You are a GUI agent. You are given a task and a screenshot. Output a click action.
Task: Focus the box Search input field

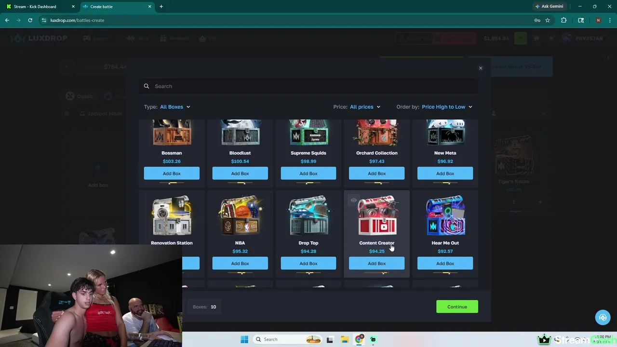pyautogui.click(x=308, y=86)
